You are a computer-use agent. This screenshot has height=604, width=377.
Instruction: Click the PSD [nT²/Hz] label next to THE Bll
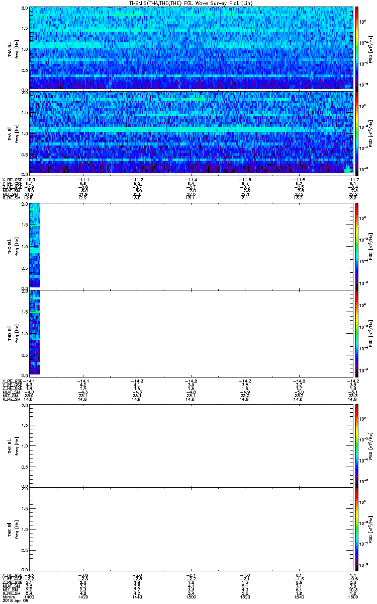pos(370,529)
